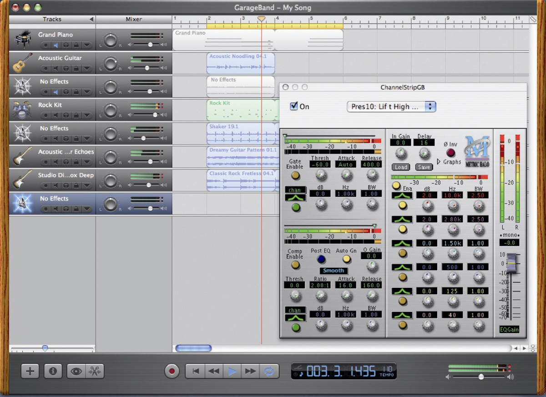Click the Metric Halo logo in ChannelStripGB

tap(477, 151)
